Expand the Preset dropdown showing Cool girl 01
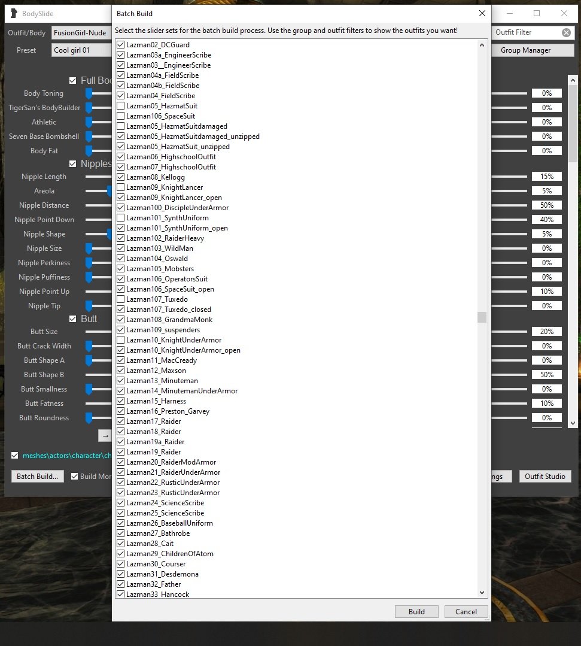The image size is (581, 646). 81,50
